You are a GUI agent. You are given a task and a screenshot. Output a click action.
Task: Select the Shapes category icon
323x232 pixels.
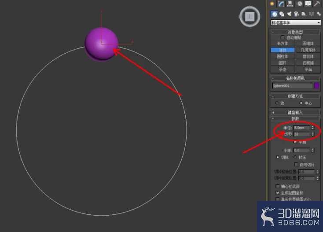pos(282,14)
